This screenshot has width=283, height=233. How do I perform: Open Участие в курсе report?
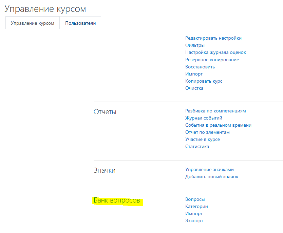point(203,140)
